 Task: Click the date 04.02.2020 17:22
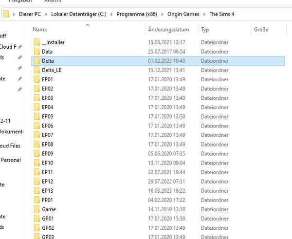tap(166, 200)
